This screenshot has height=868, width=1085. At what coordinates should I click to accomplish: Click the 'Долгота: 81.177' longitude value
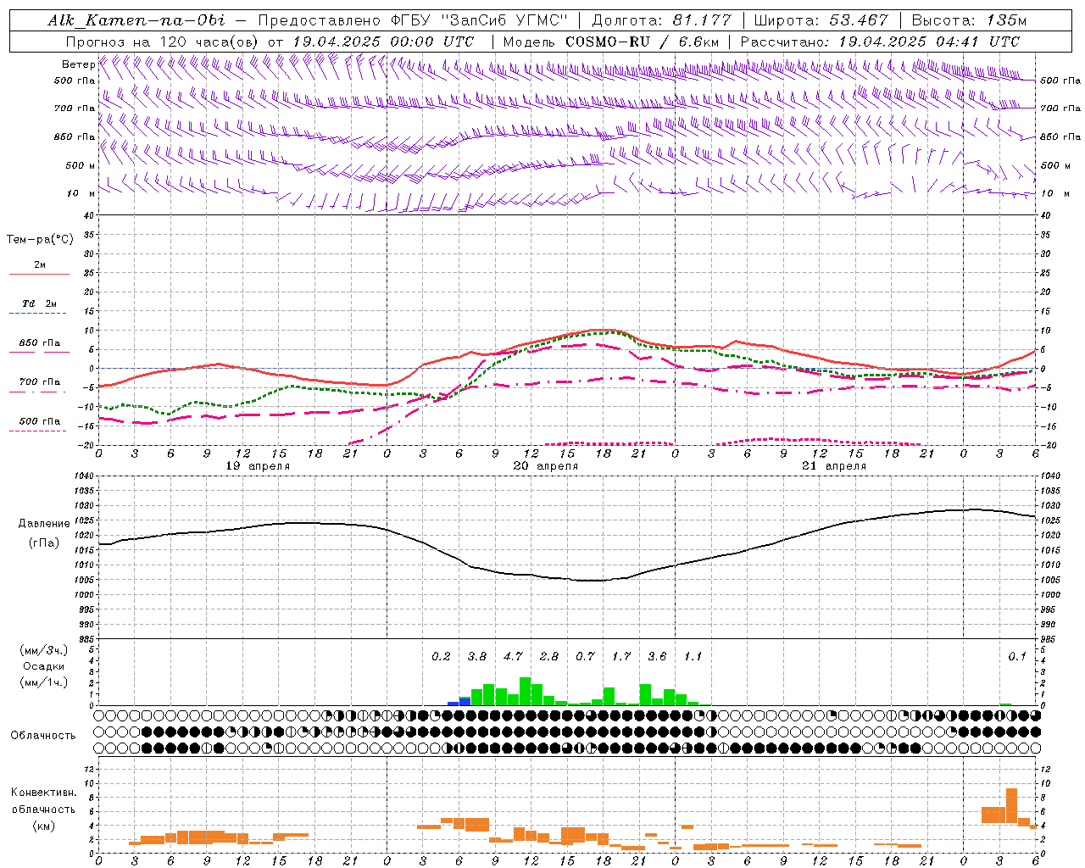point(661,20)
